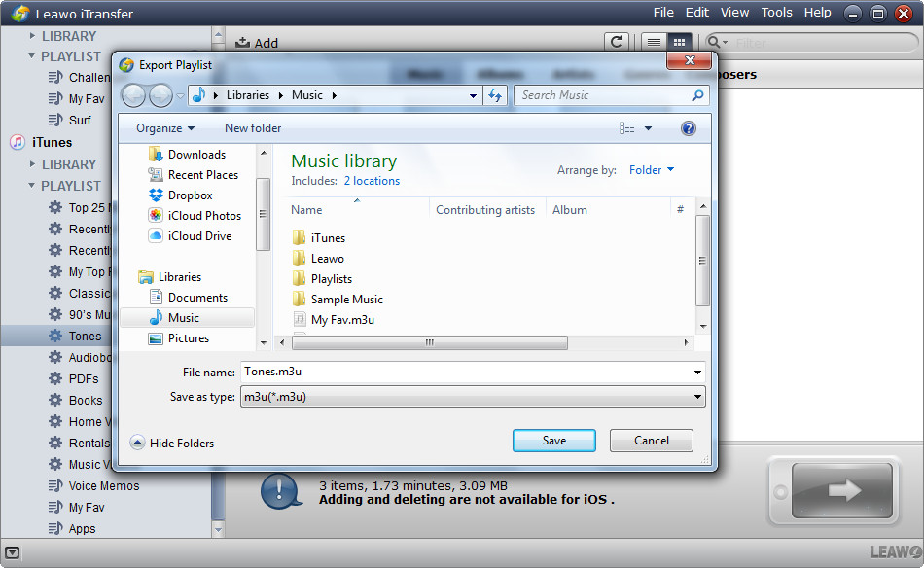Select iCloud Photos in navigation pane
Viewport: 924px width, 568px height.
coord(195,216)
